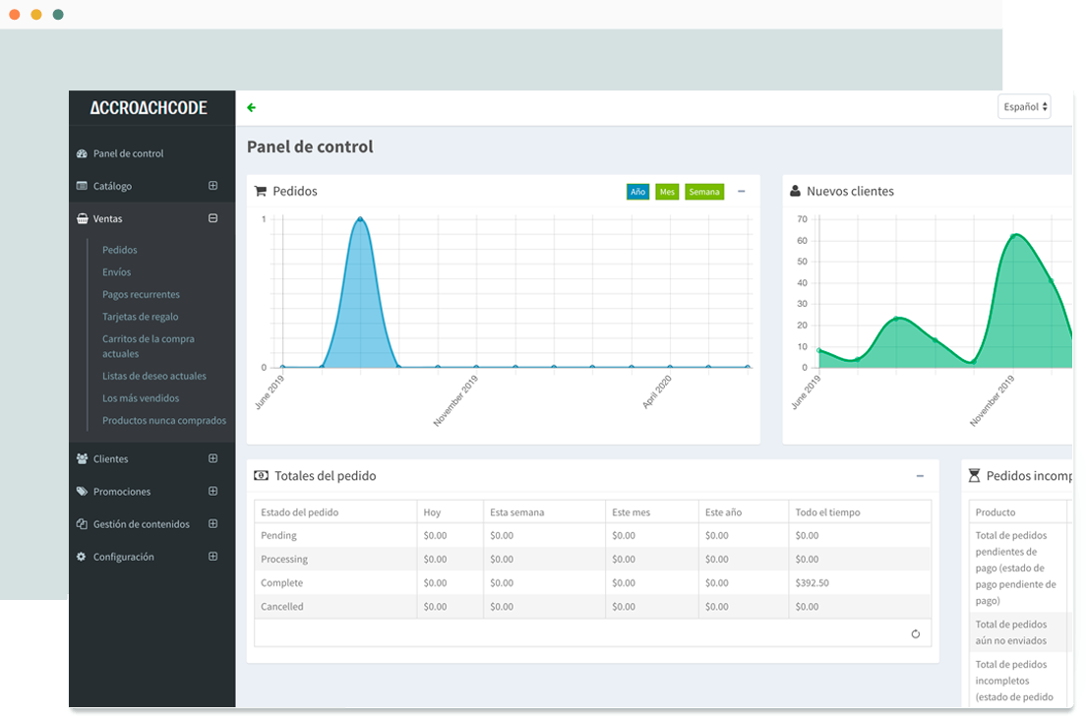The width and height of the screenshot is (1086, 716).
Task: Open Panel de control in sidebar
Action: click(x=128, y=153)
